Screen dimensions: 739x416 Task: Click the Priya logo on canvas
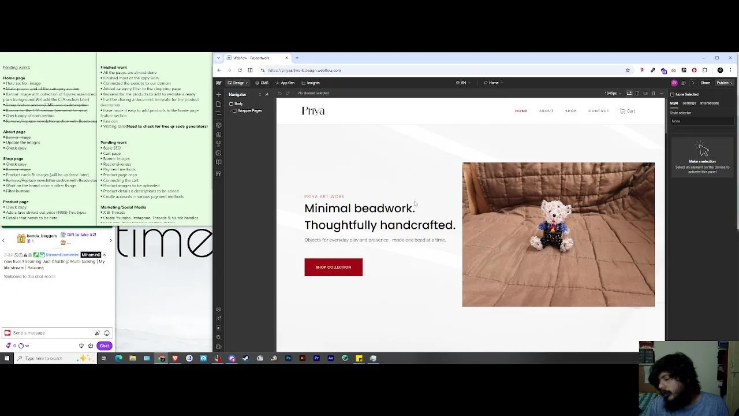click(313, 111)
